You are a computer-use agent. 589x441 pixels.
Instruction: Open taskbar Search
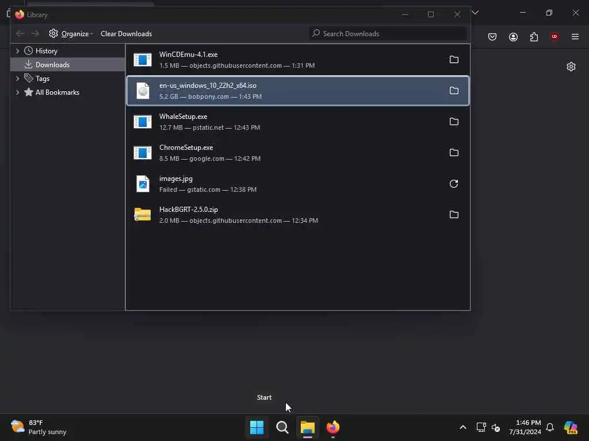click(x=282, y=427)
